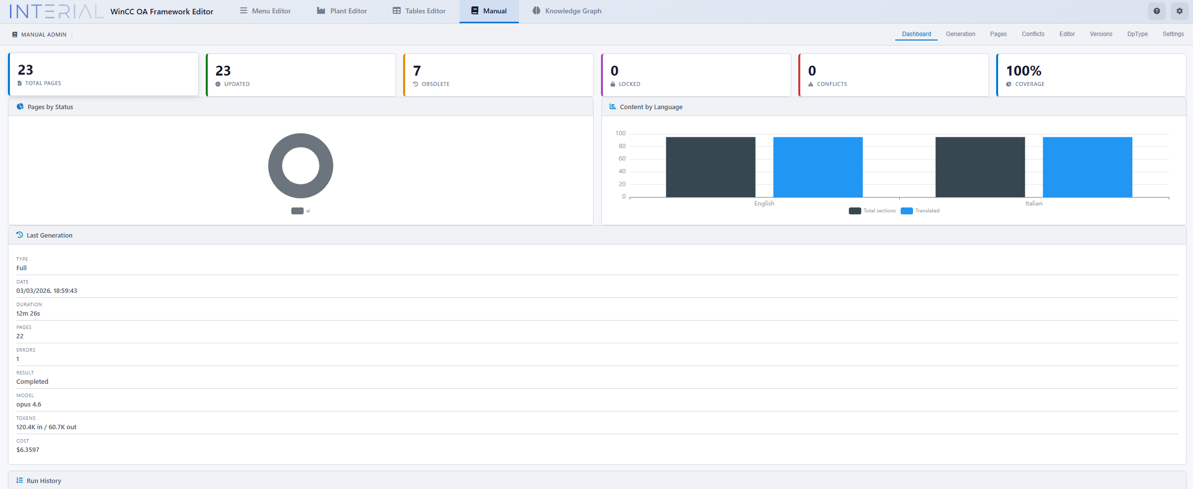The image size is (1193, 489).
Task: Click the Manual book icon in top navigation
Action: [x=475, y=10]
